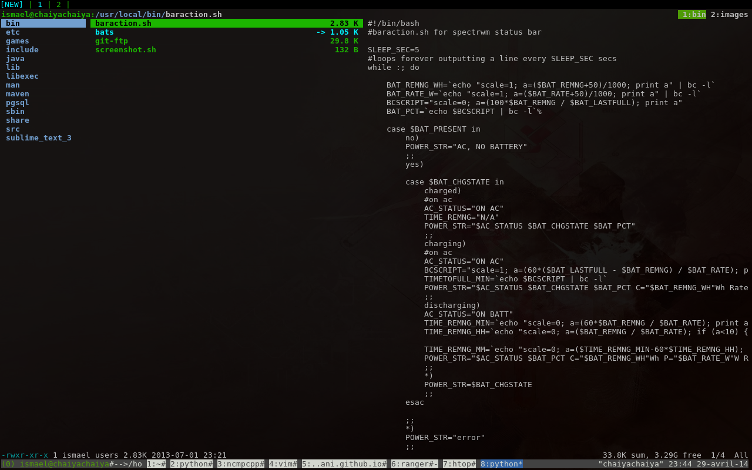Select the baraction.sh file row
Screen dimensions: 752x470
click(227, 23)
